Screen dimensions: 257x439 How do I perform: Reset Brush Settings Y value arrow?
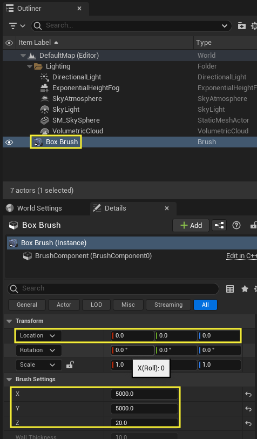[x=248, y=409]
